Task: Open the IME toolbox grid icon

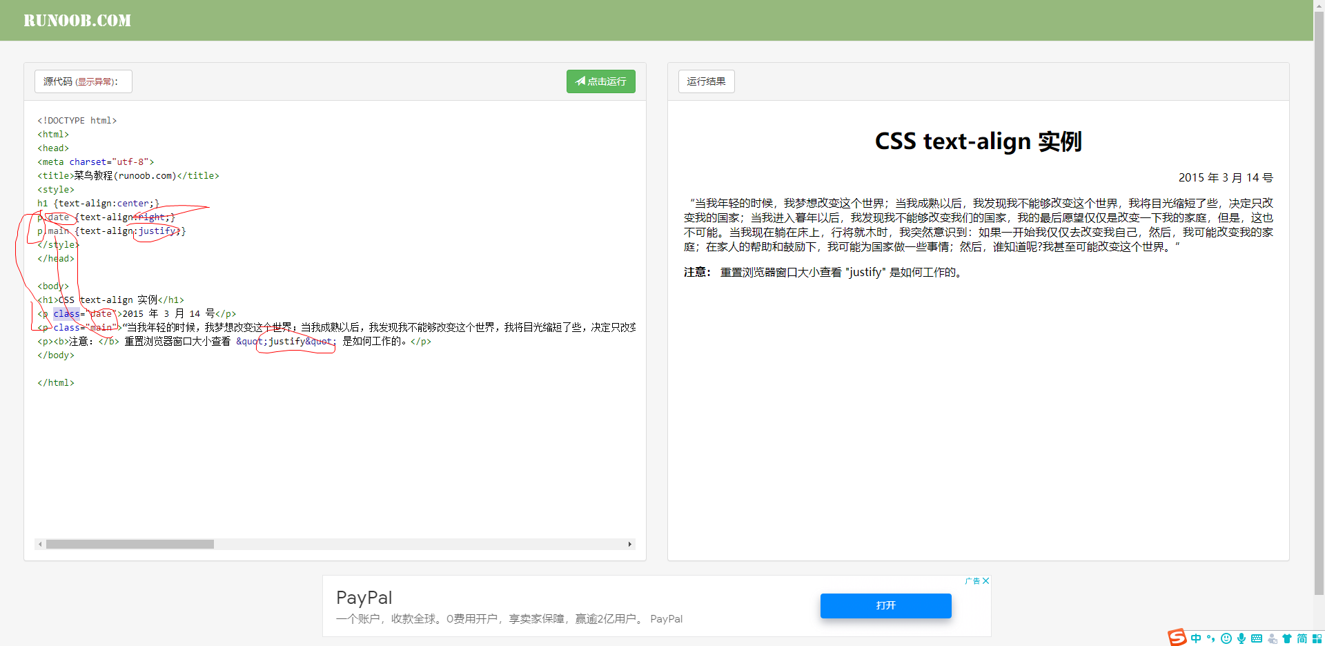Action: point(1317,638)
